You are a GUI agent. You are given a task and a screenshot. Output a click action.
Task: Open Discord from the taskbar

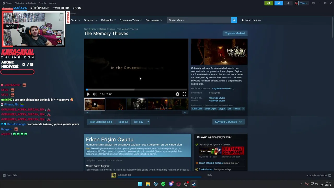coord(171,184)
